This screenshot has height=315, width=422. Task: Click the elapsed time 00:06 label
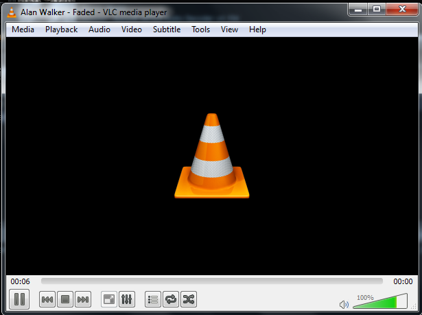tap(20, 281)
